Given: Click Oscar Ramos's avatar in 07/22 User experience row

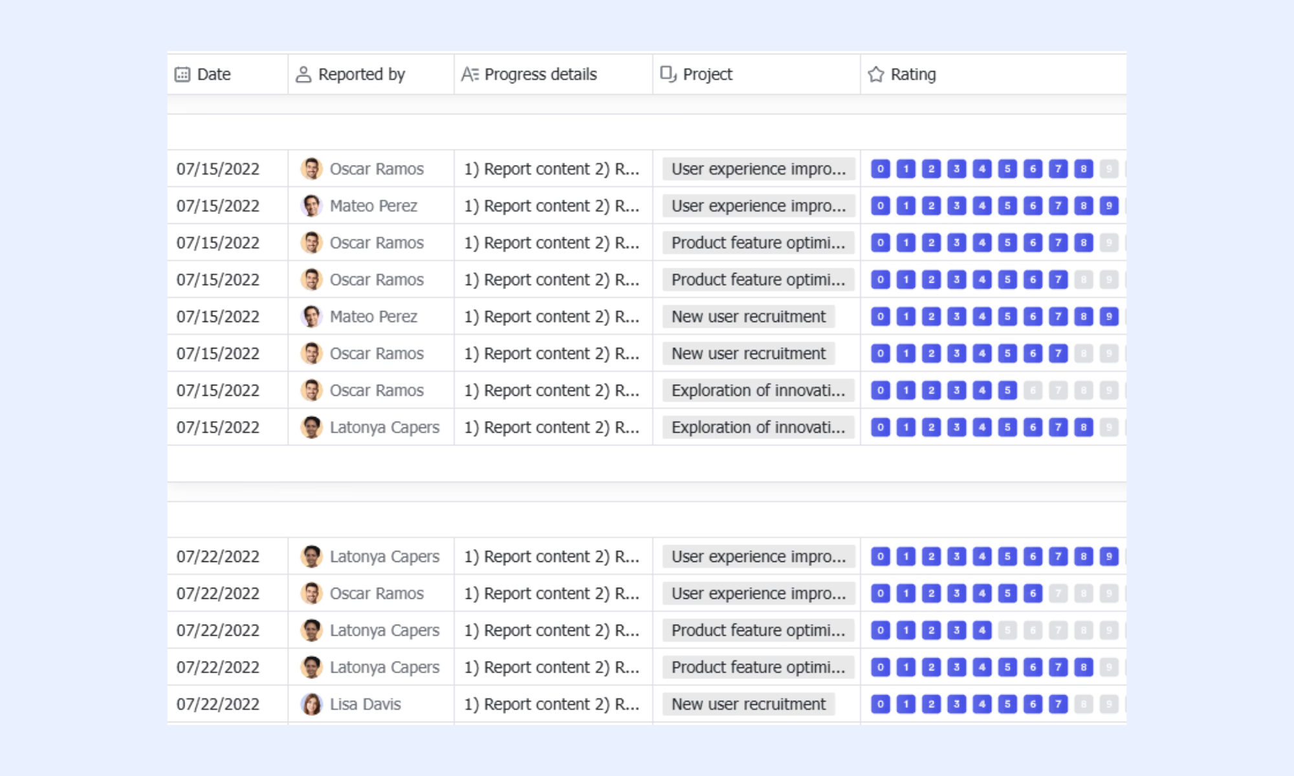Looking at the screenshot, I should 312,593.
